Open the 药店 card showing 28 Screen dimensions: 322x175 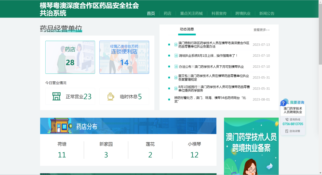pos(70,57)
